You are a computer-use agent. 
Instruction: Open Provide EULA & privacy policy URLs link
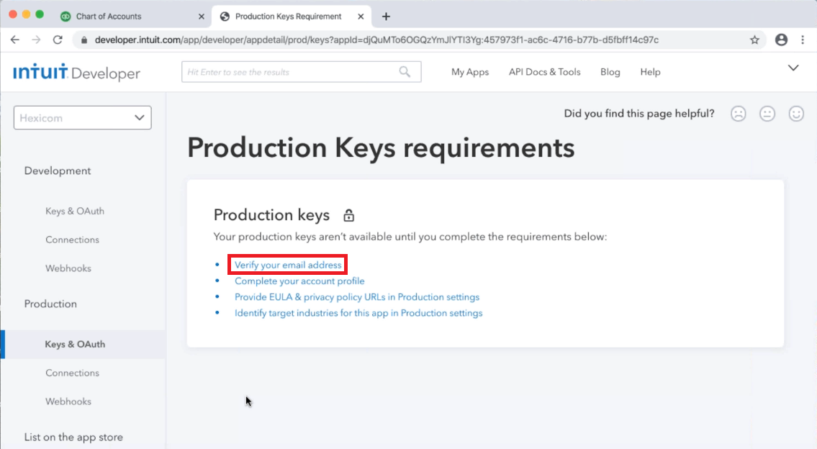(357, 297)
